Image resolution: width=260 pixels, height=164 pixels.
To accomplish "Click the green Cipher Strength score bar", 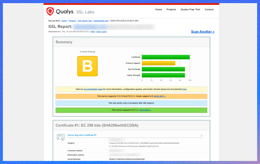I will click(x=163, y=75).
